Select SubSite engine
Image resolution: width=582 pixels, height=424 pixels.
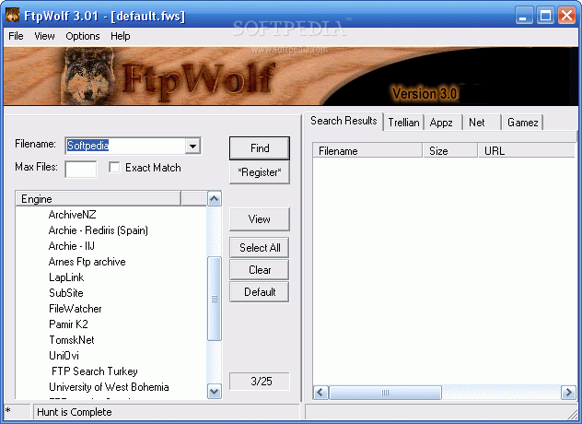coord(66,293)
